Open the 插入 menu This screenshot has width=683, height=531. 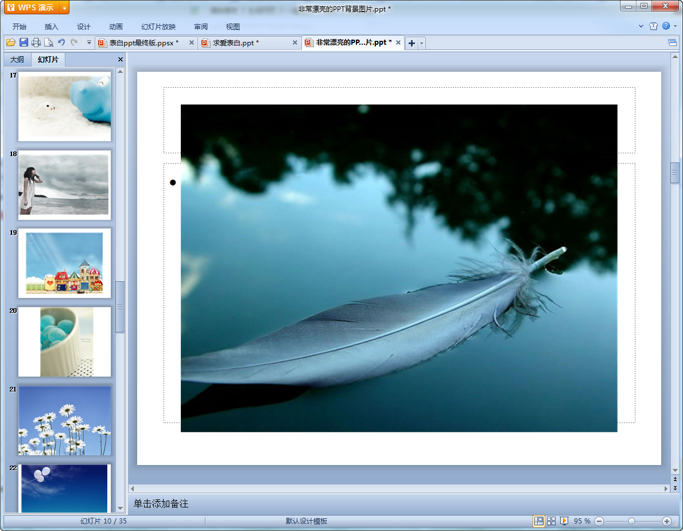[52, 26]
